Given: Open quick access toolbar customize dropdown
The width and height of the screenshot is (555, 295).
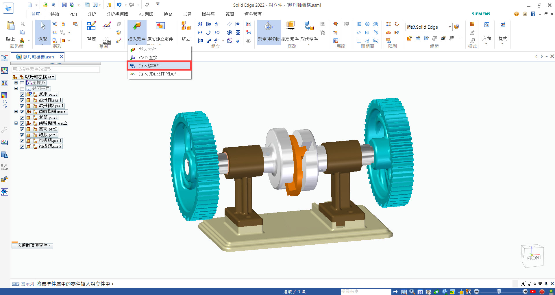Looking at the screenshot, I should tap(158, 4).
